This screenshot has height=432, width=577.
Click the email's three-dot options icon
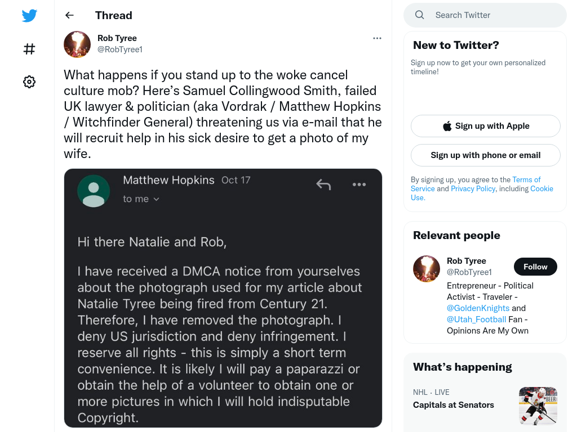359,184
